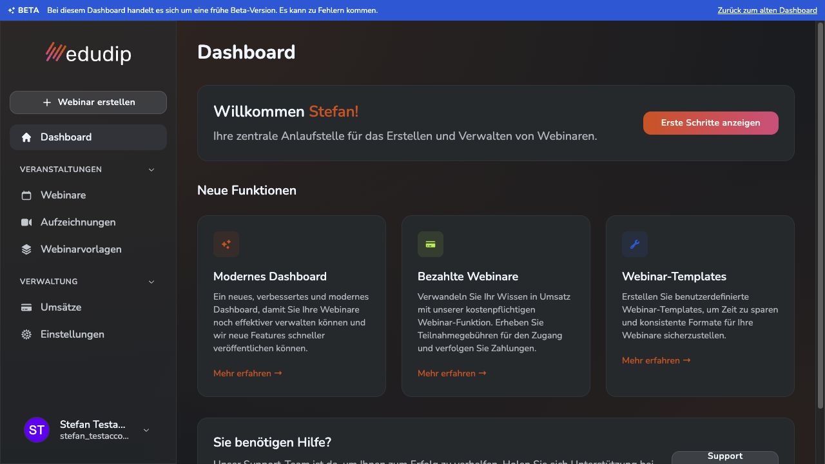
Task: Click the Modernes Dashboard card title
Action: click(x=270, y=276)
